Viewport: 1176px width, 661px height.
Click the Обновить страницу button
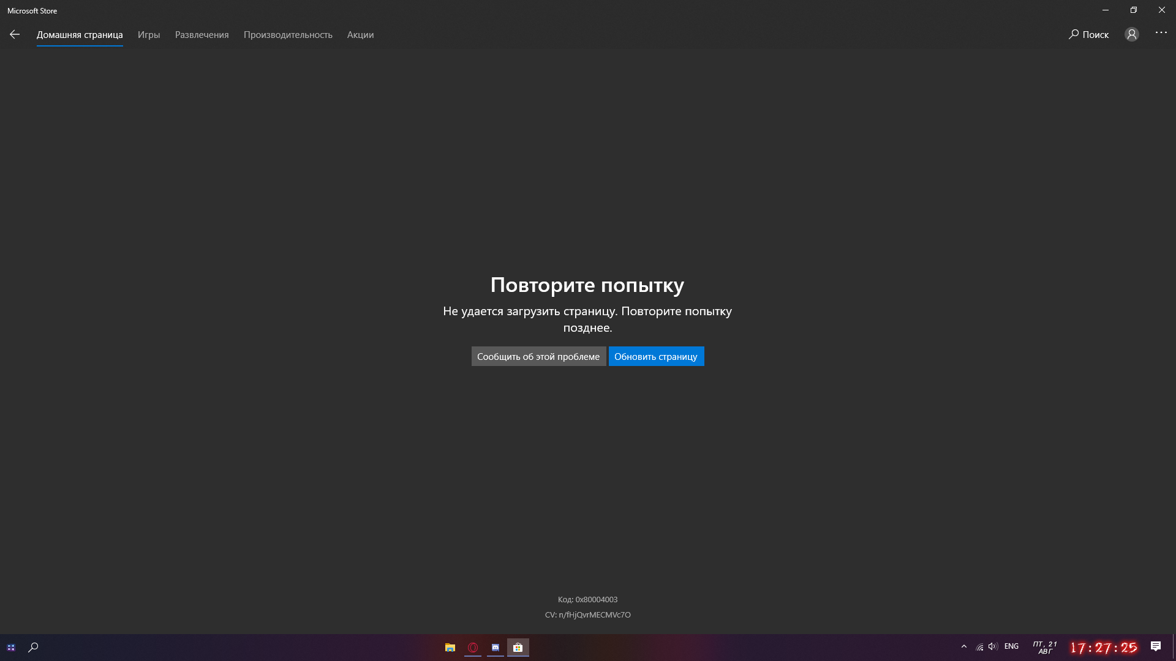pos(656,356)
